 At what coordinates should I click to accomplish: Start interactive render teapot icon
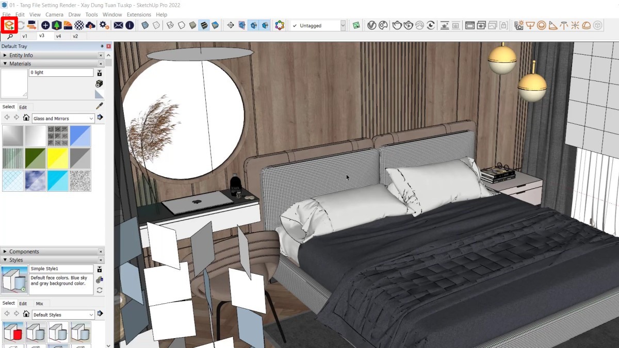tap(409, 25)
